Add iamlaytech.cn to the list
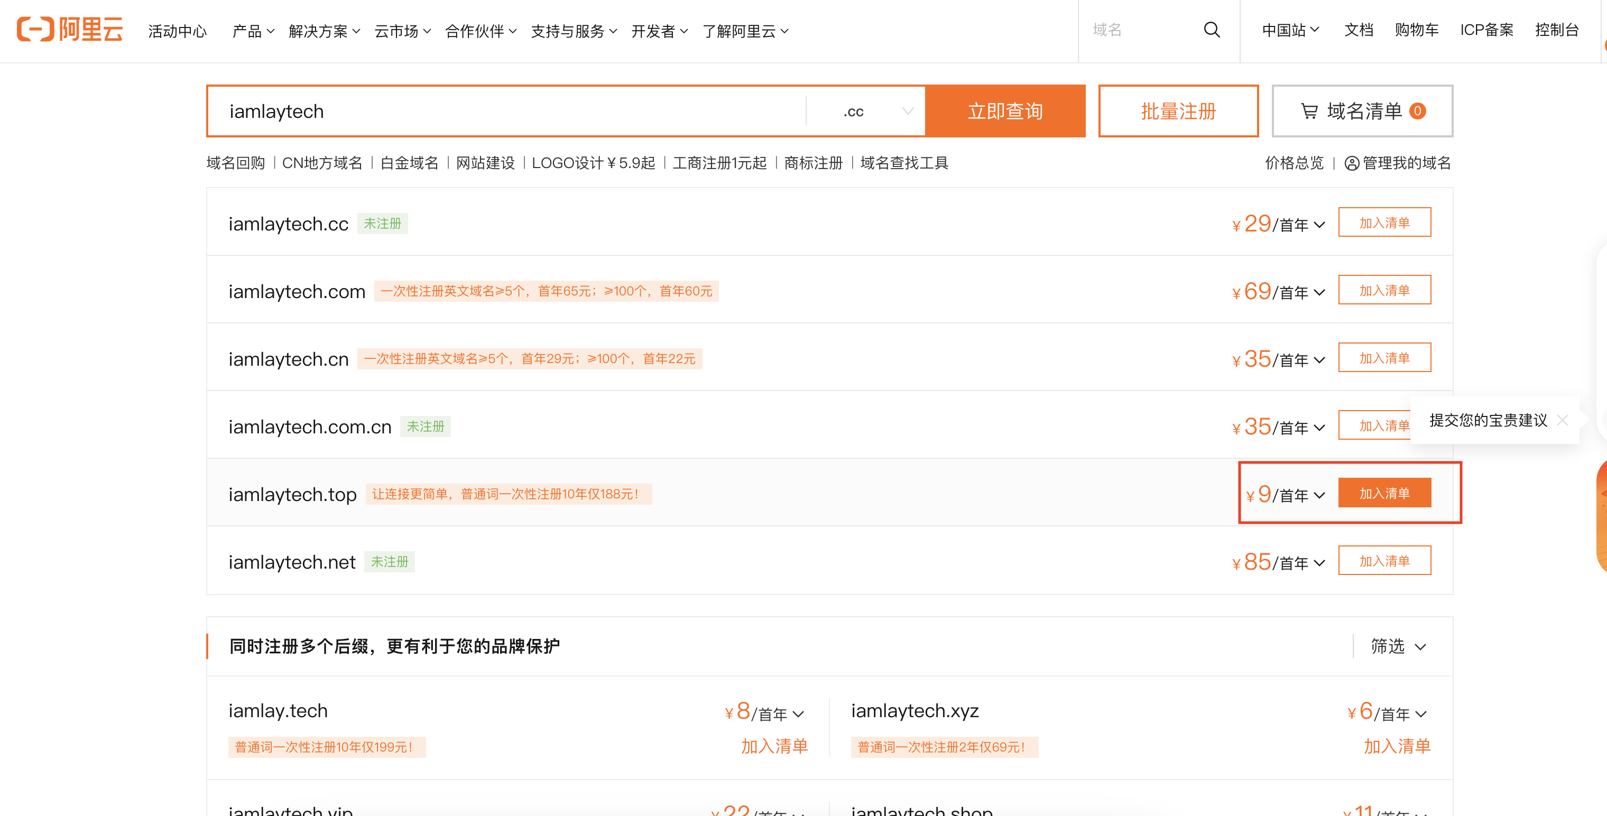Screen dimensions: 1607x816 tap(1384, 358)
